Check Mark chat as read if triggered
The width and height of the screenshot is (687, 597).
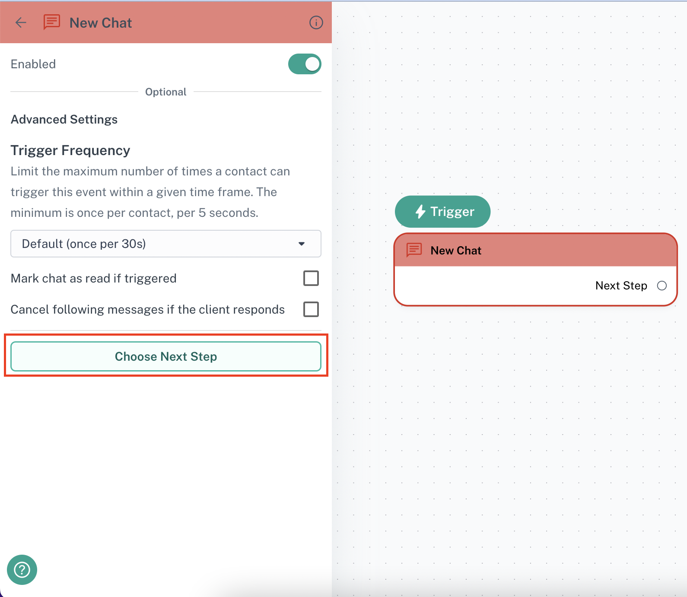click(311, 278)
